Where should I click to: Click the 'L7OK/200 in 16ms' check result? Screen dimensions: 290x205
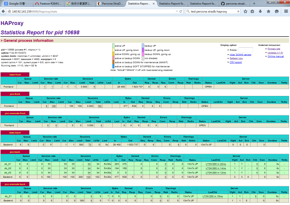(213, 196)
